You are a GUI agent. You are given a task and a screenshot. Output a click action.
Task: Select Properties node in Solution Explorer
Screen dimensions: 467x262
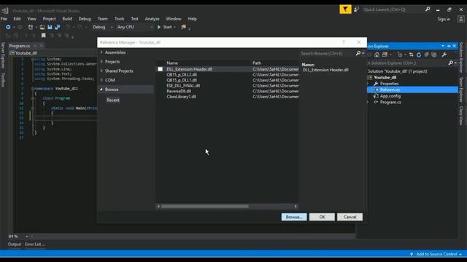pos(389,84)
